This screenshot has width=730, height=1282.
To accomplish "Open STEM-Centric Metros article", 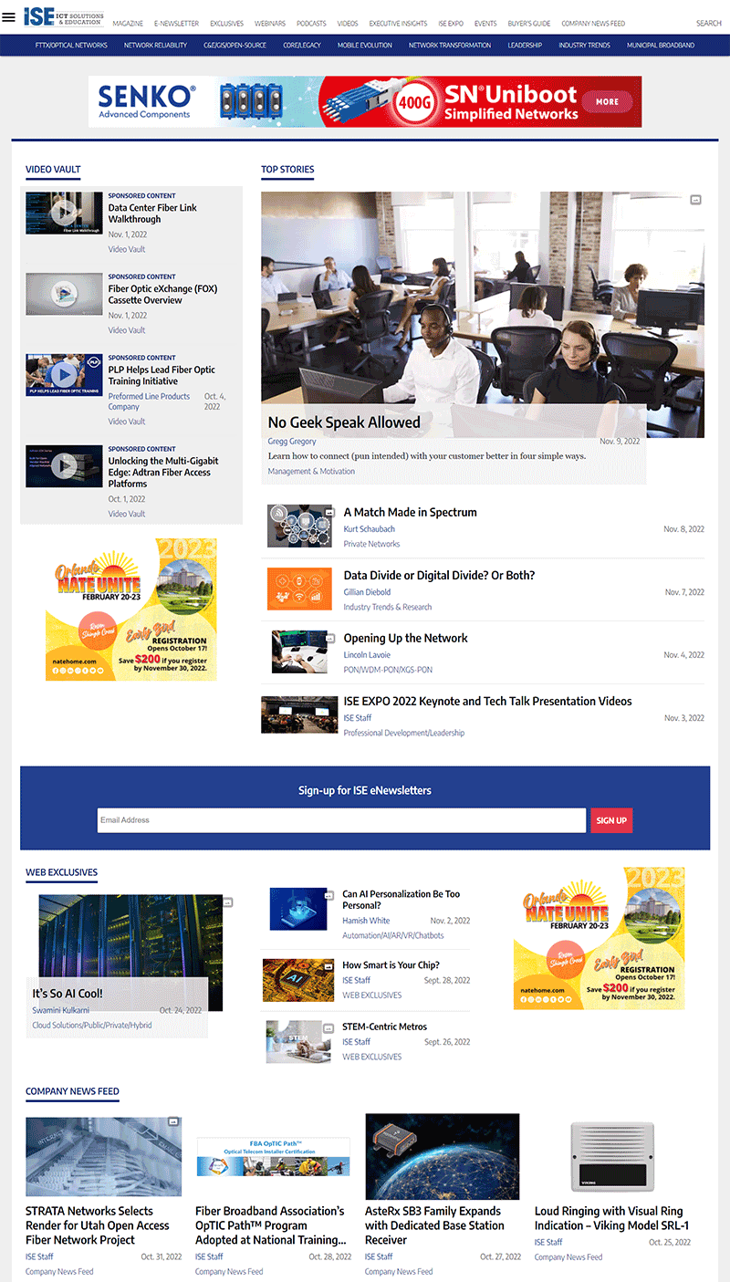I will pos(384,1027).
